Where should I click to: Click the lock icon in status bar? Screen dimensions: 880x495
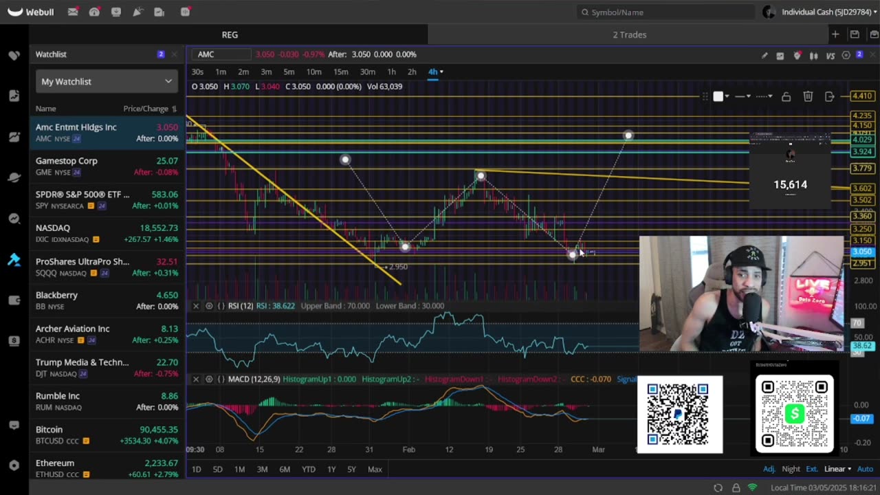click(736, 487)
